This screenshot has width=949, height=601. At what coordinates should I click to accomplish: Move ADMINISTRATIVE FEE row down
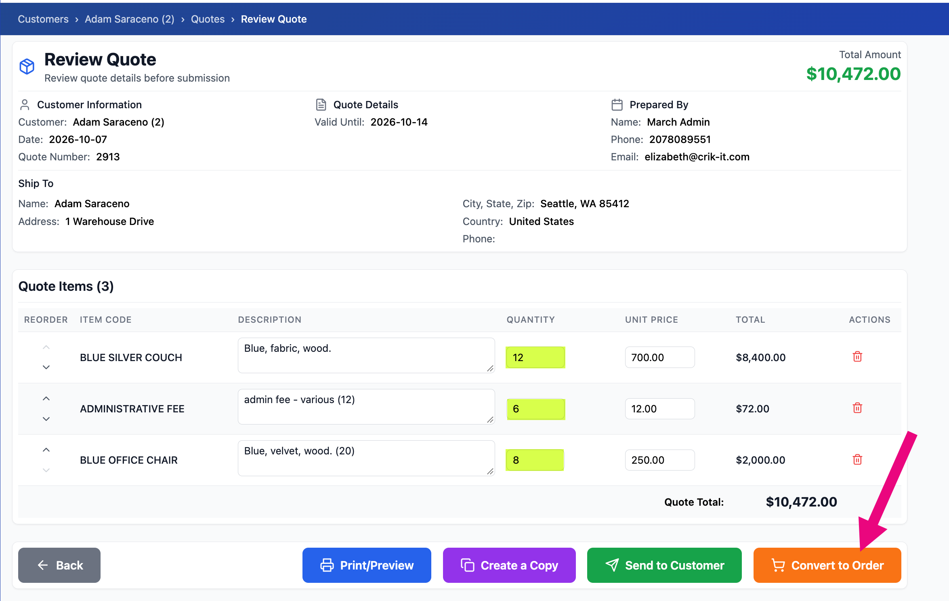pos(46,419)
